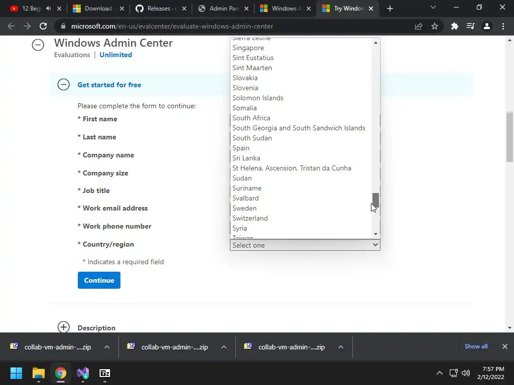View site lock security info
The height and width of the screenshot is (385, 514).
(63, 26)
